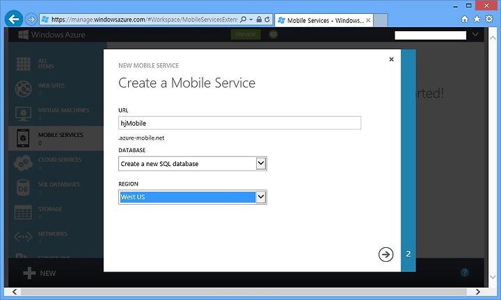This screenshot has height=300, width=501.
Task: Expand the address bar autocomplete dropdown arrow
Action: click(x=250, y=19)
